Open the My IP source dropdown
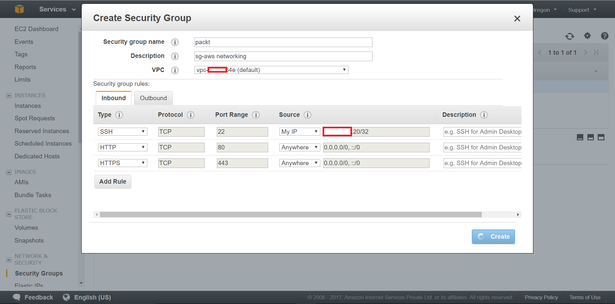Screen dimensions: 615x304 click(x=299, y=132)
